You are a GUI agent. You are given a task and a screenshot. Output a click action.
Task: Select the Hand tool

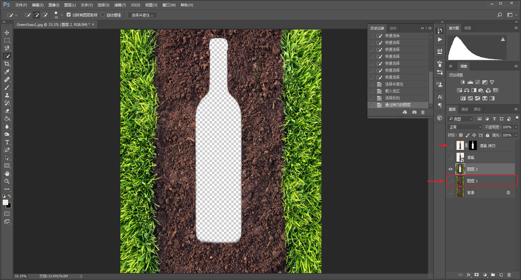[7, 173]
